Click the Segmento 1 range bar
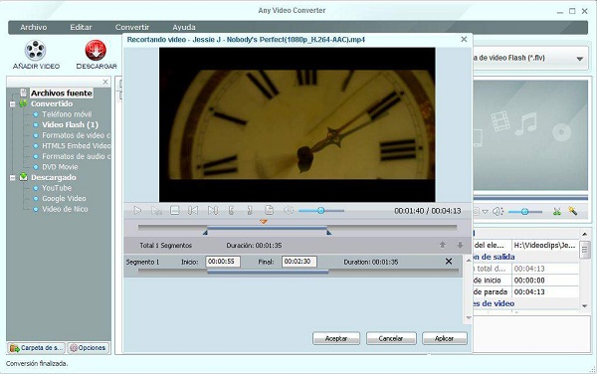The width and height of the screenshot is (597, 374). pyautogui.click(x=268, y=272)
